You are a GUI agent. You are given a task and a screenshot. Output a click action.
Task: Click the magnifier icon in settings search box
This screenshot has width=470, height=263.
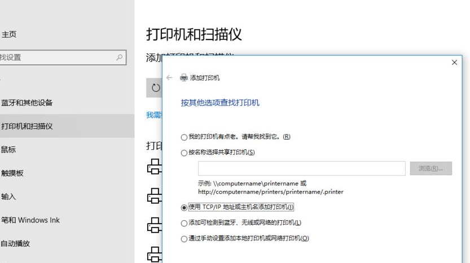coord(120,57)
